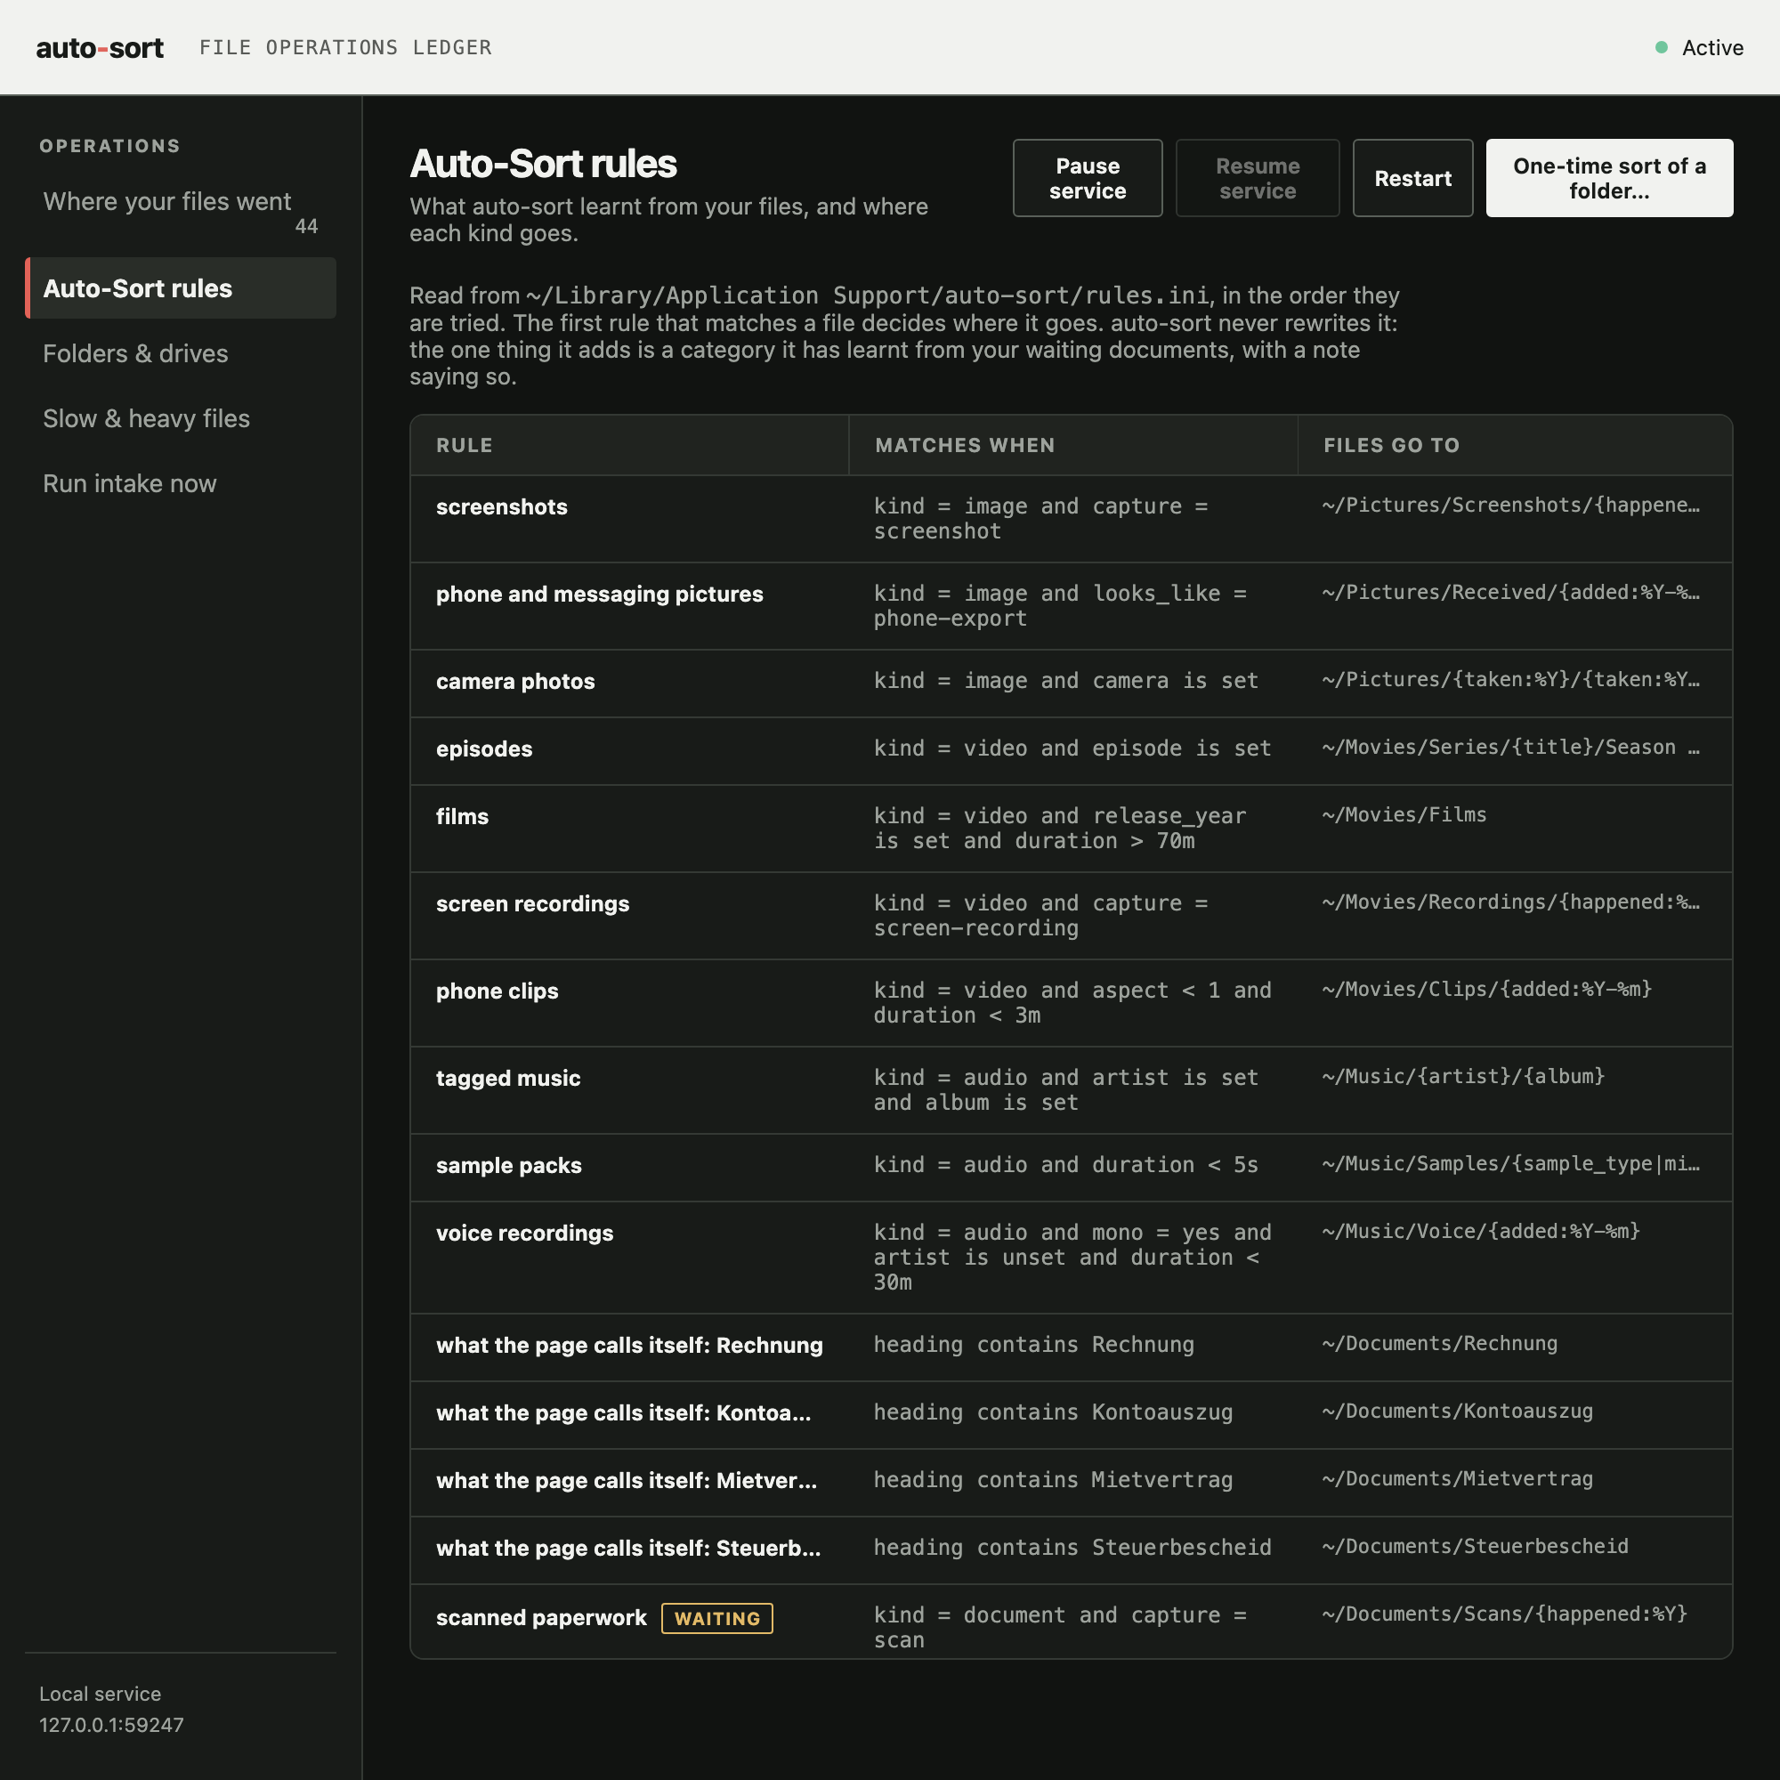Click the address 127.0.0.1:59247
Image resolution: width=1780 pixels, height=1780 pixels.
(111, 1725)
